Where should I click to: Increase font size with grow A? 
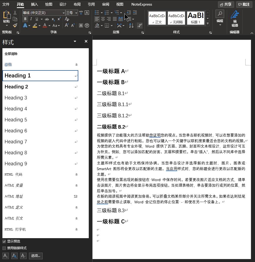click(x=67, y=25)
